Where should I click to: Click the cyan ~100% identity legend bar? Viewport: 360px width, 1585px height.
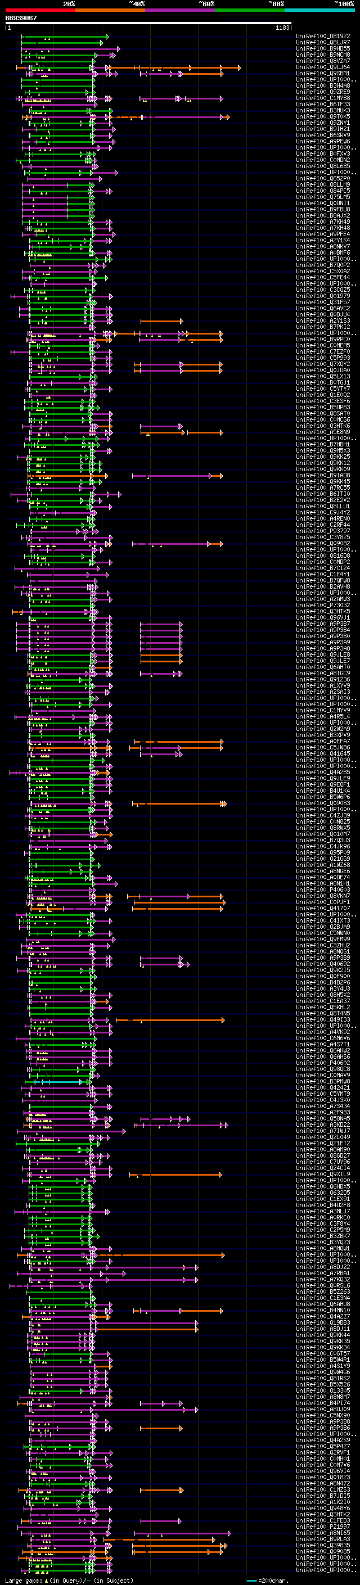pyautogui.click(x=320, y=10)
